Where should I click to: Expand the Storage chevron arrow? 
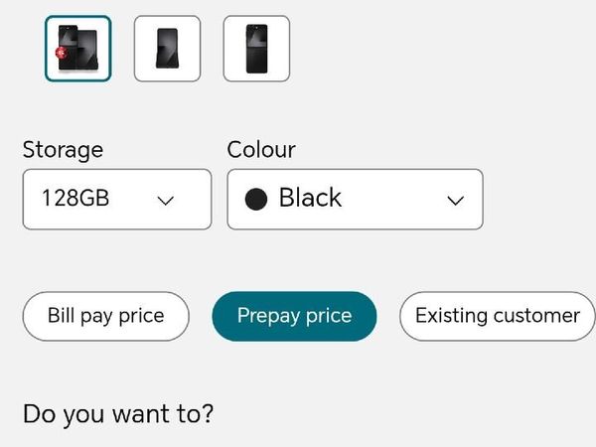pos(166,200)
